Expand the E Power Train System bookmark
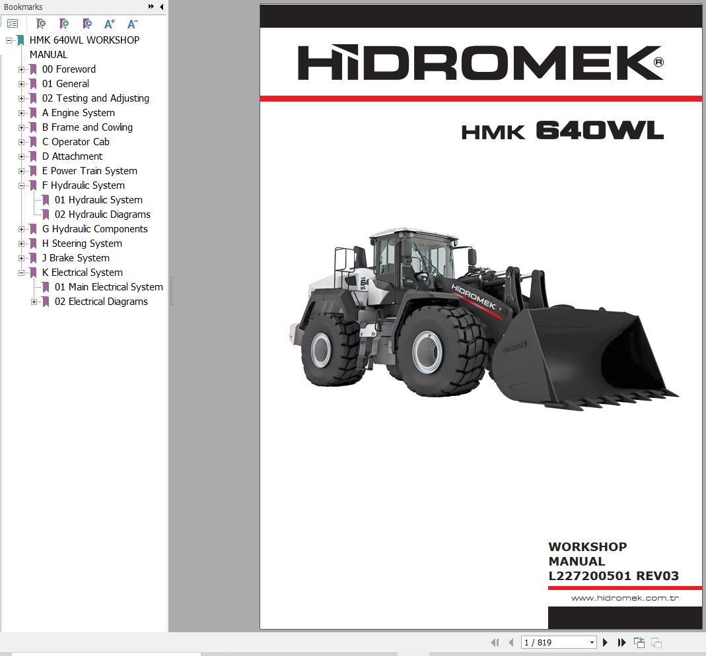The height and width of the screenshot is (656, 706). pyautogui.click(x=21, y=172)
